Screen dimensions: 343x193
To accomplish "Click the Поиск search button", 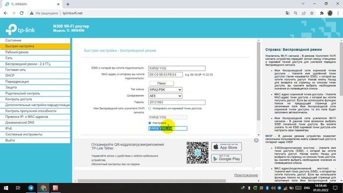I will 161,84.
